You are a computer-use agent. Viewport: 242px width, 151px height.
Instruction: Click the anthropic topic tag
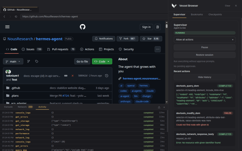(x=126, y=101)
